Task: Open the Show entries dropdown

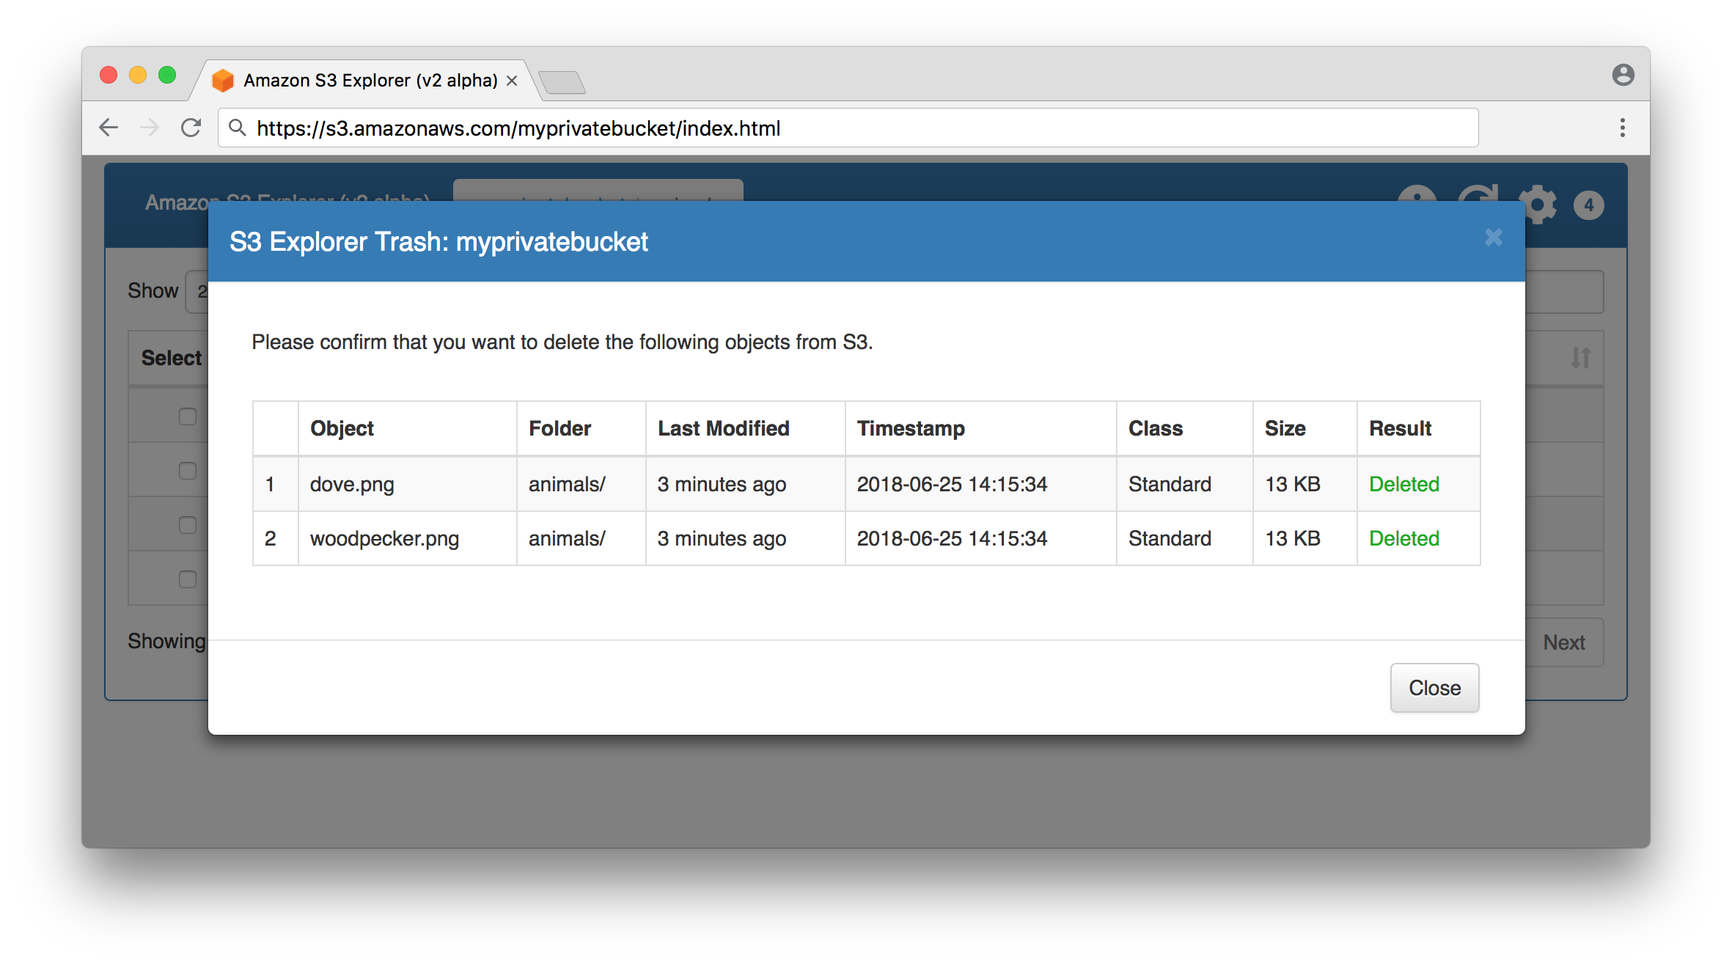Action: tap(197, 292)
